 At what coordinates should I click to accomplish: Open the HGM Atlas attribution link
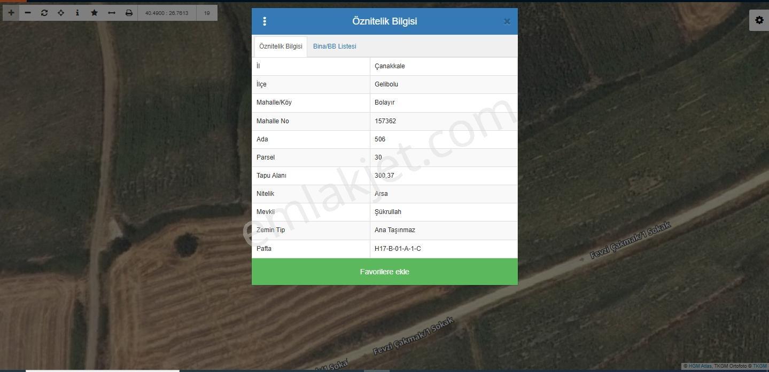coord(700,366)
